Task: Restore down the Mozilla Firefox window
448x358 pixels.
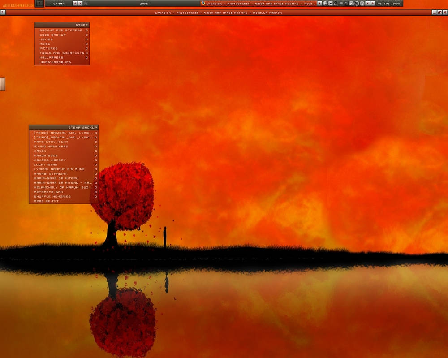Action: pos(440,12)
